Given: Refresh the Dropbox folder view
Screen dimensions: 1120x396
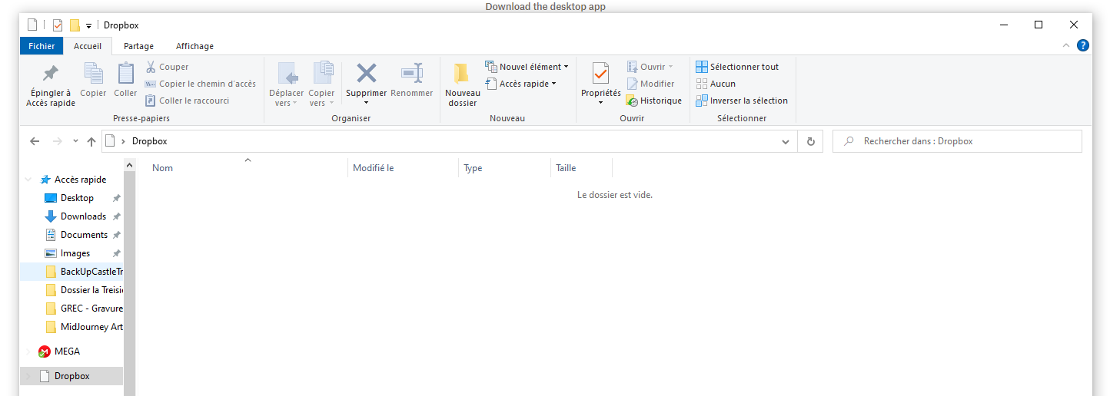Looking at the screenshot, I should (x=810, y=141).
